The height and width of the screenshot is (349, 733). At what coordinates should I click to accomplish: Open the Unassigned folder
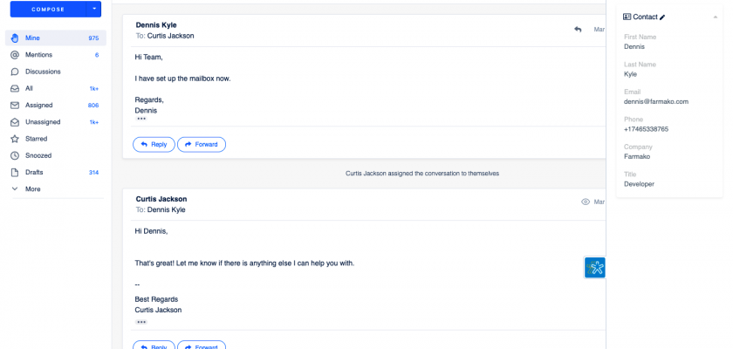click(x=43, y=122)
